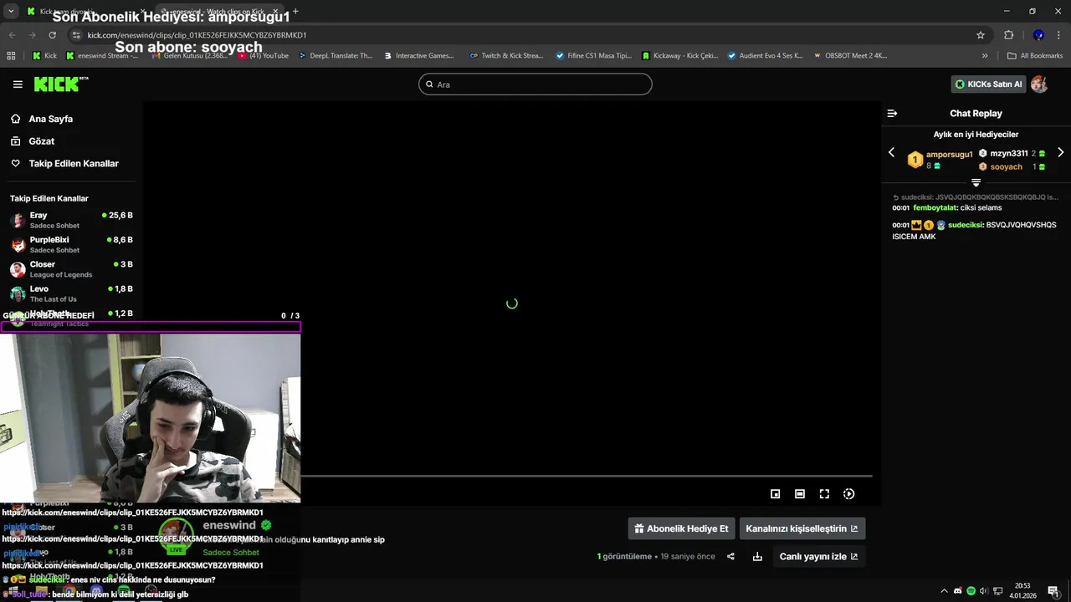Viewport: 1071px width, 602px height.
Task: Open a new browser tab
Action: [295, 12]
